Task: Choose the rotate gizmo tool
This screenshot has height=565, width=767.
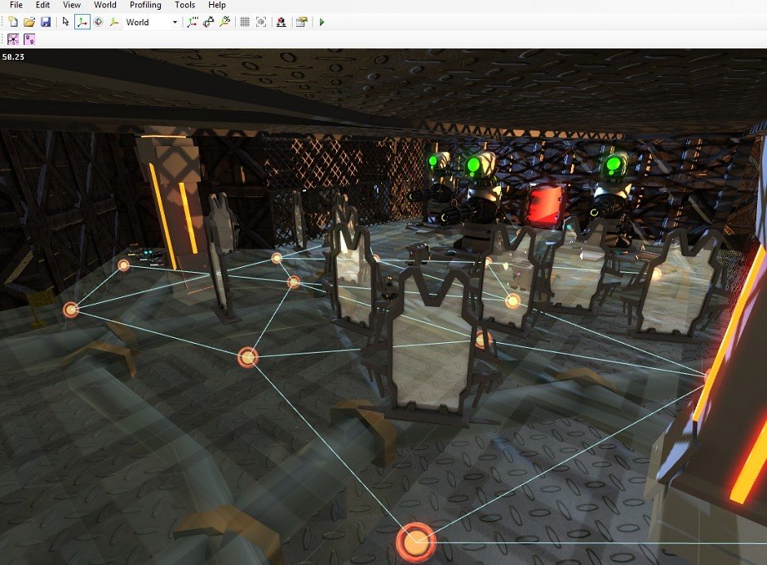Action: [x=98, y=22]
